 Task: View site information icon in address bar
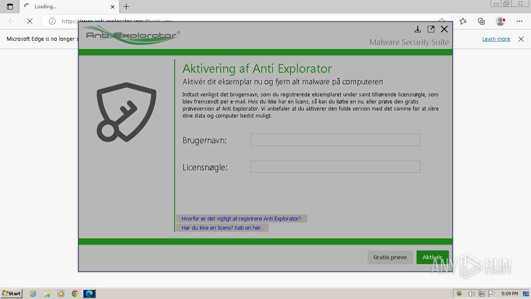coord(52,21)
